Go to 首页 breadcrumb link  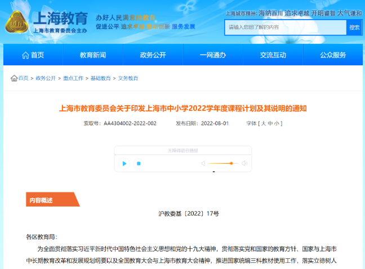[24, 78]
